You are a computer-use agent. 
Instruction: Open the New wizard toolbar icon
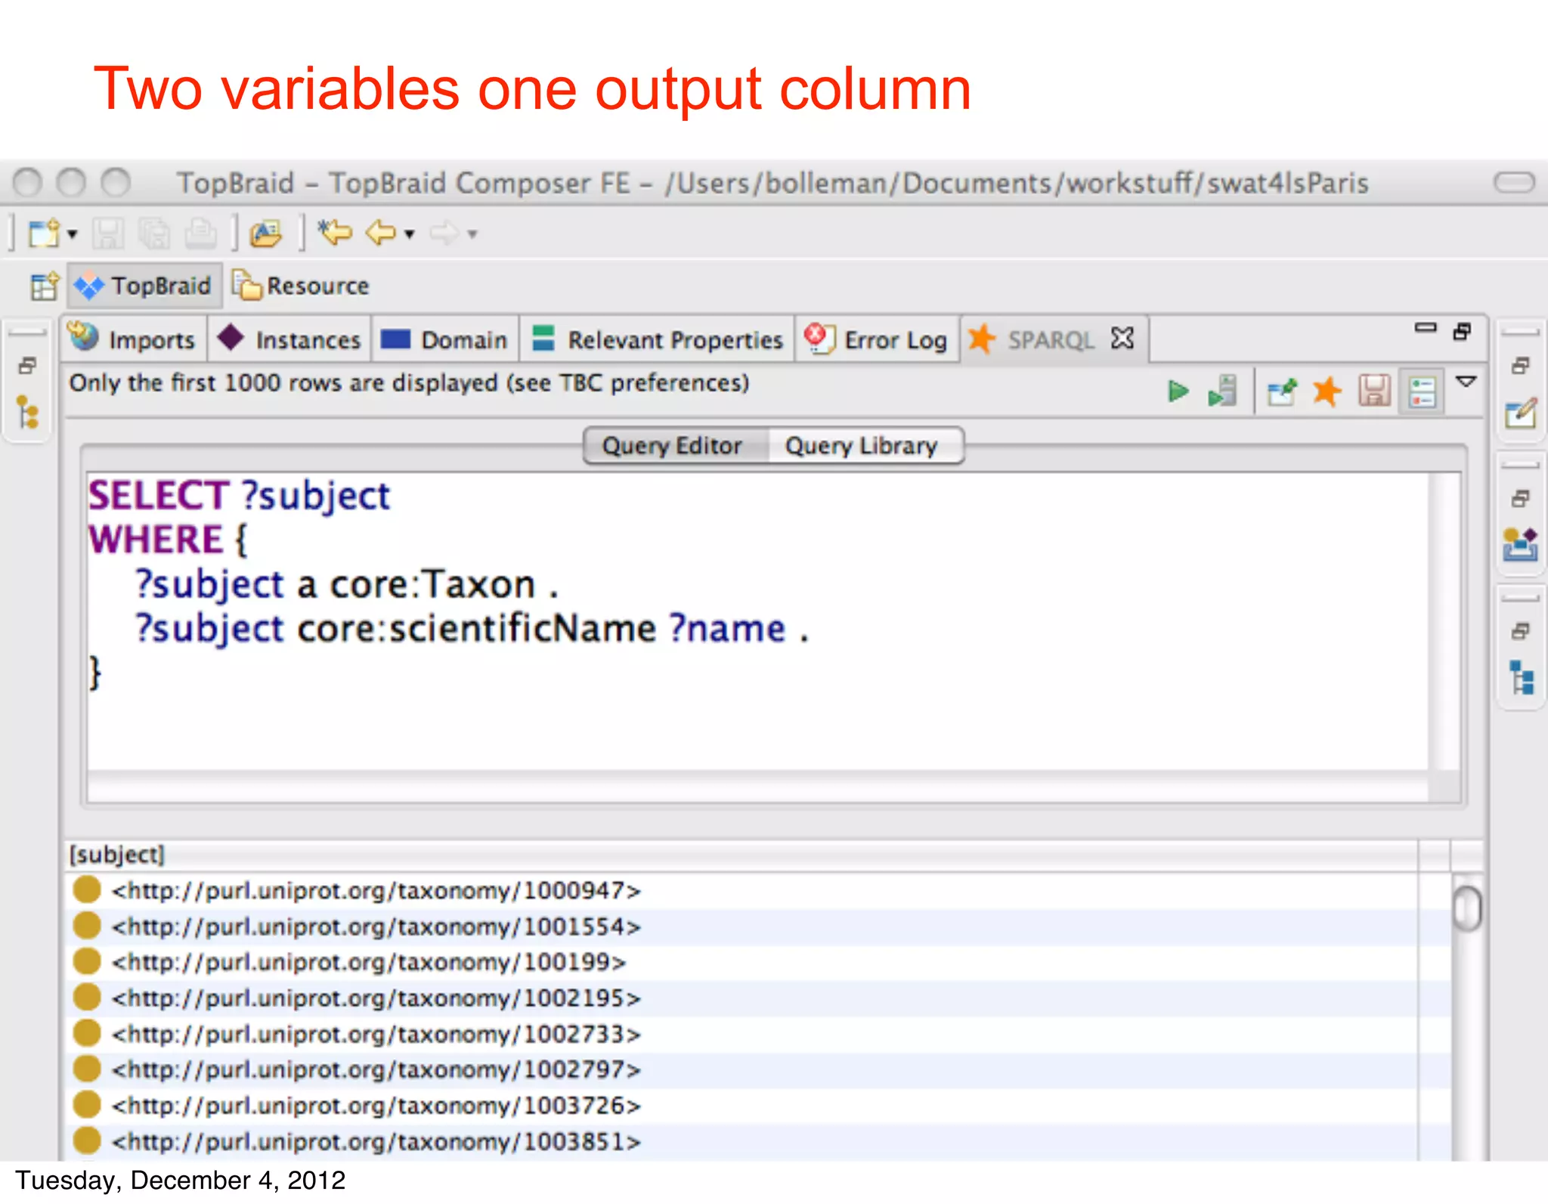[x=44, y=234]
